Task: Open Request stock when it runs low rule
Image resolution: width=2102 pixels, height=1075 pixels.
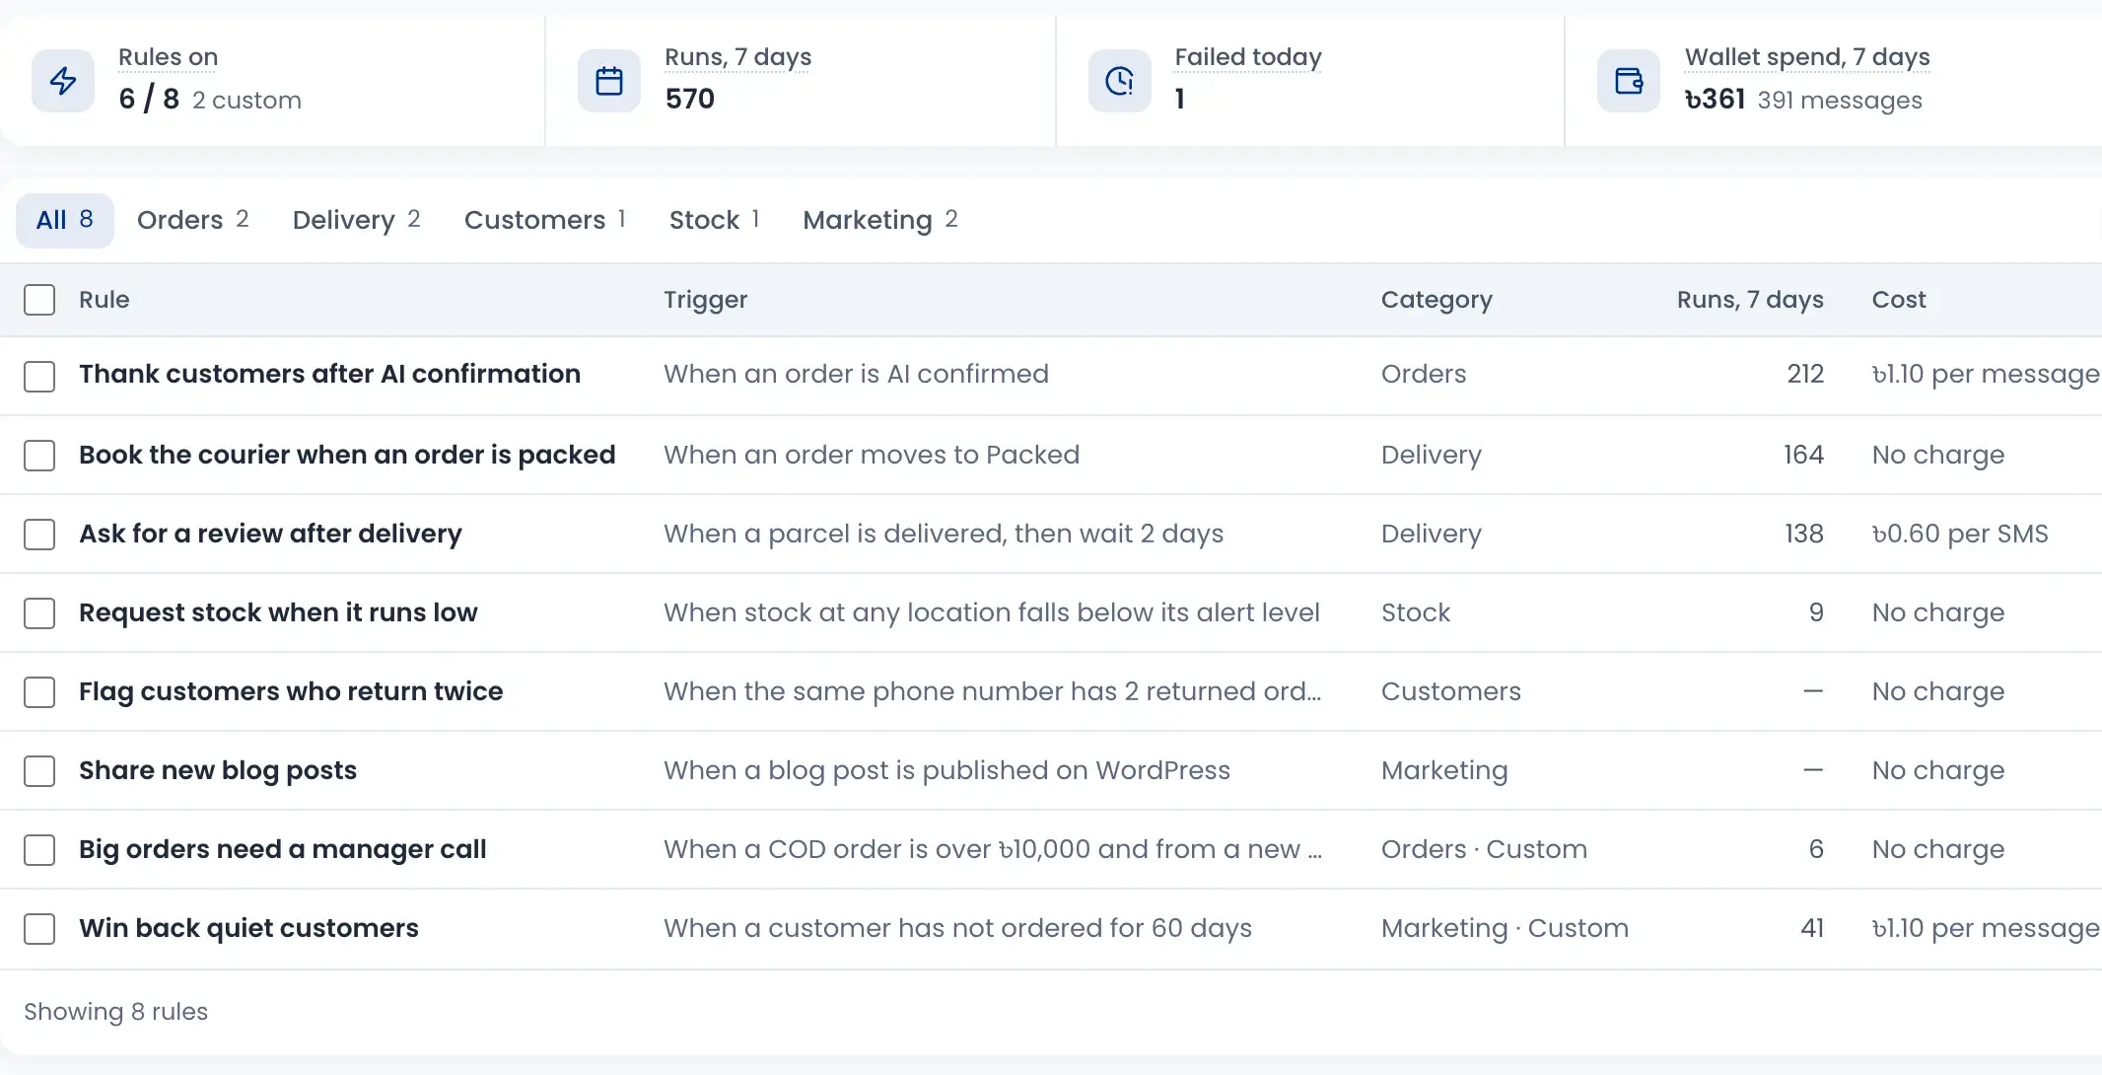Action: [x=278, y=612]
